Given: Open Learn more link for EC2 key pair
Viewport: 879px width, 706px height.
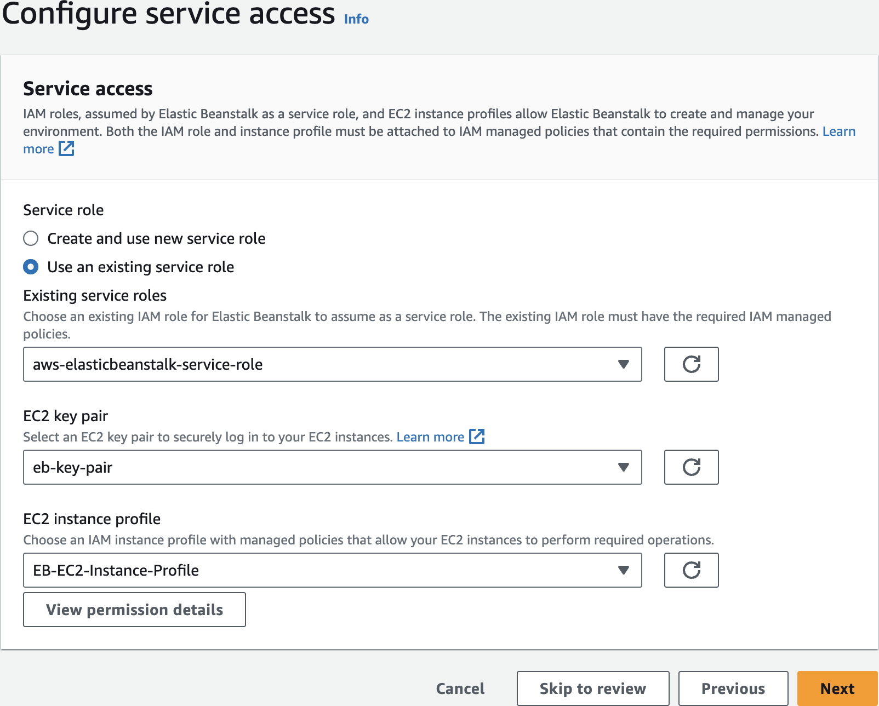Looking at the screenshot, I should tap(430, 437).
